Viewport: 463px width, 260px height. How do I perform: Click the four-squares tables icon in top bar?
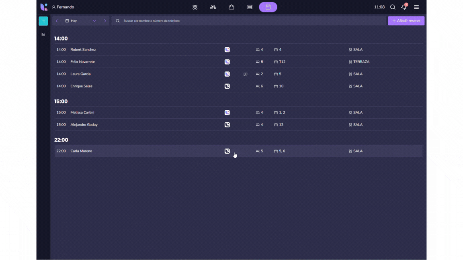click(195, 7)
